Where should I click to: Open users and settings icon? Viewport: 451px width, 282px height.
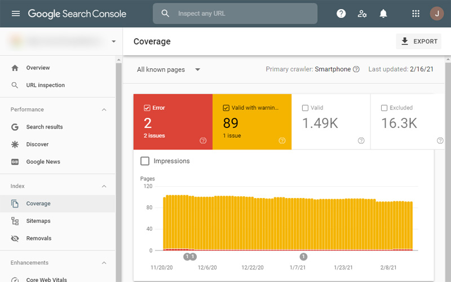[x=362, y=14]
